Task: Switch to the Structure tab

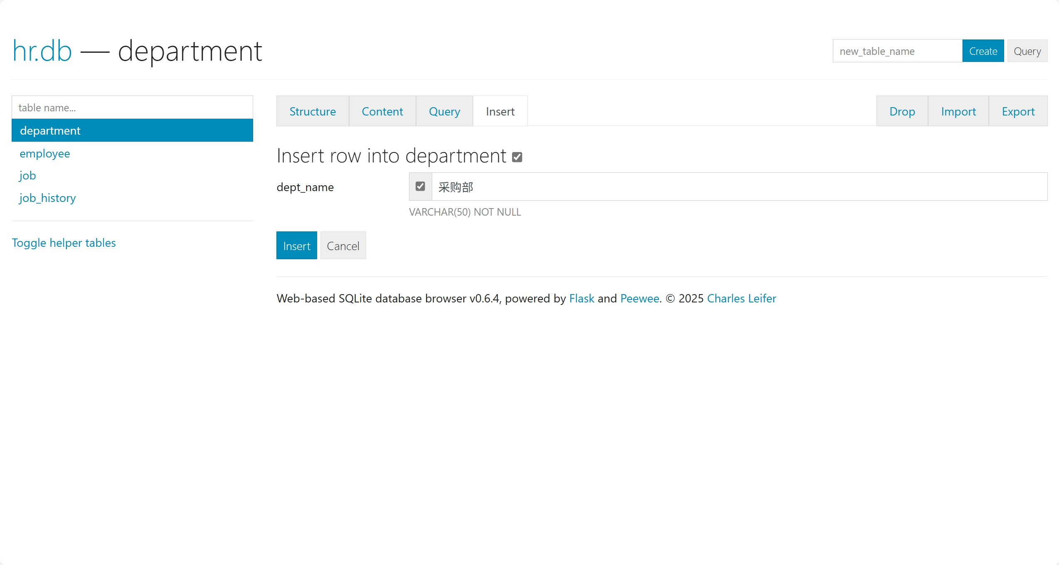Action: pos(313,111)
